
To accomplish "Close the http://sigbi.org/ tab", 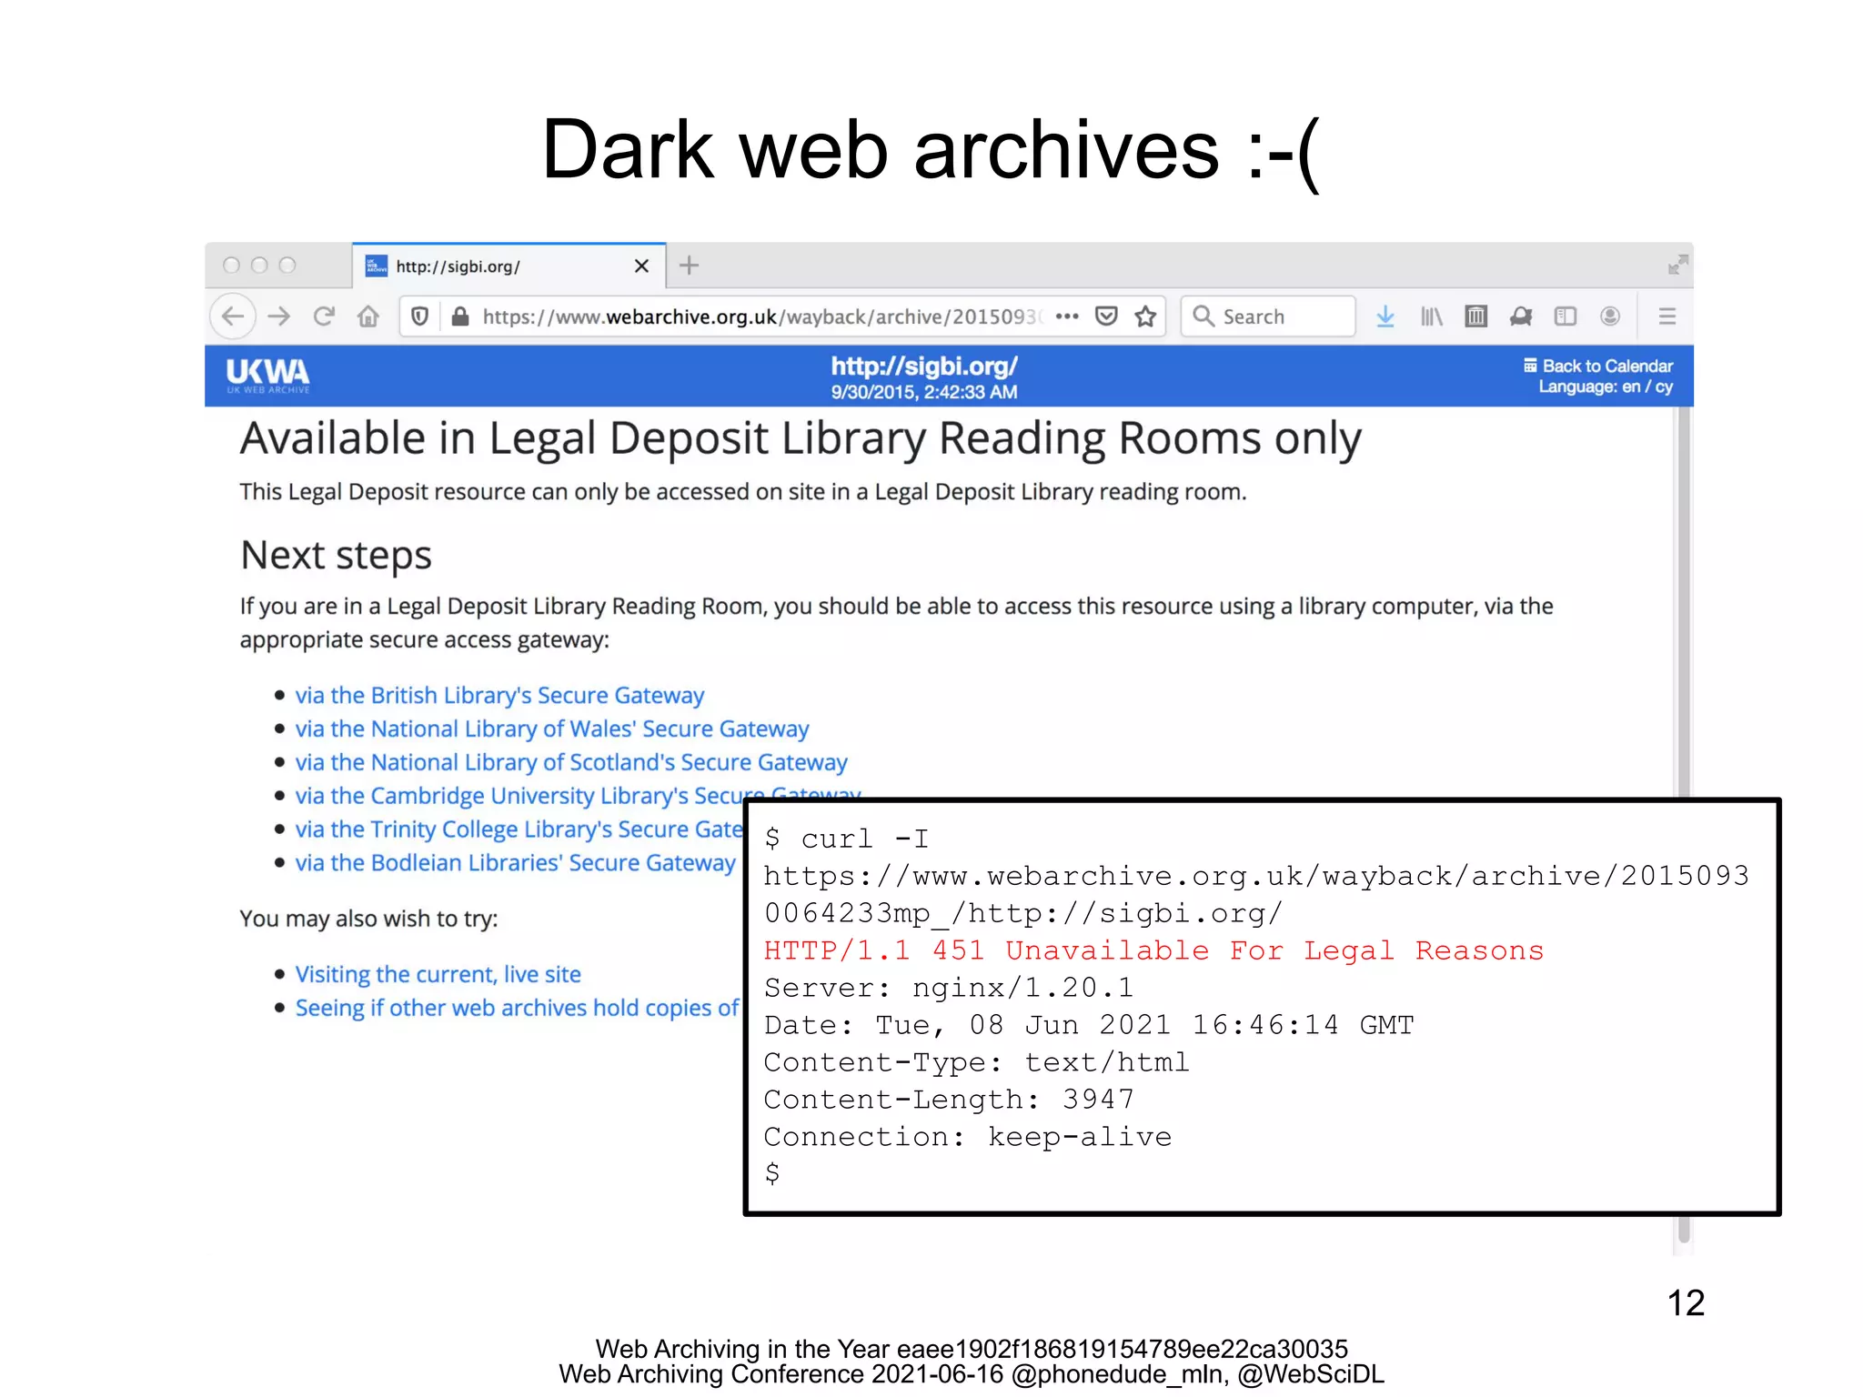I will [641, 266].
